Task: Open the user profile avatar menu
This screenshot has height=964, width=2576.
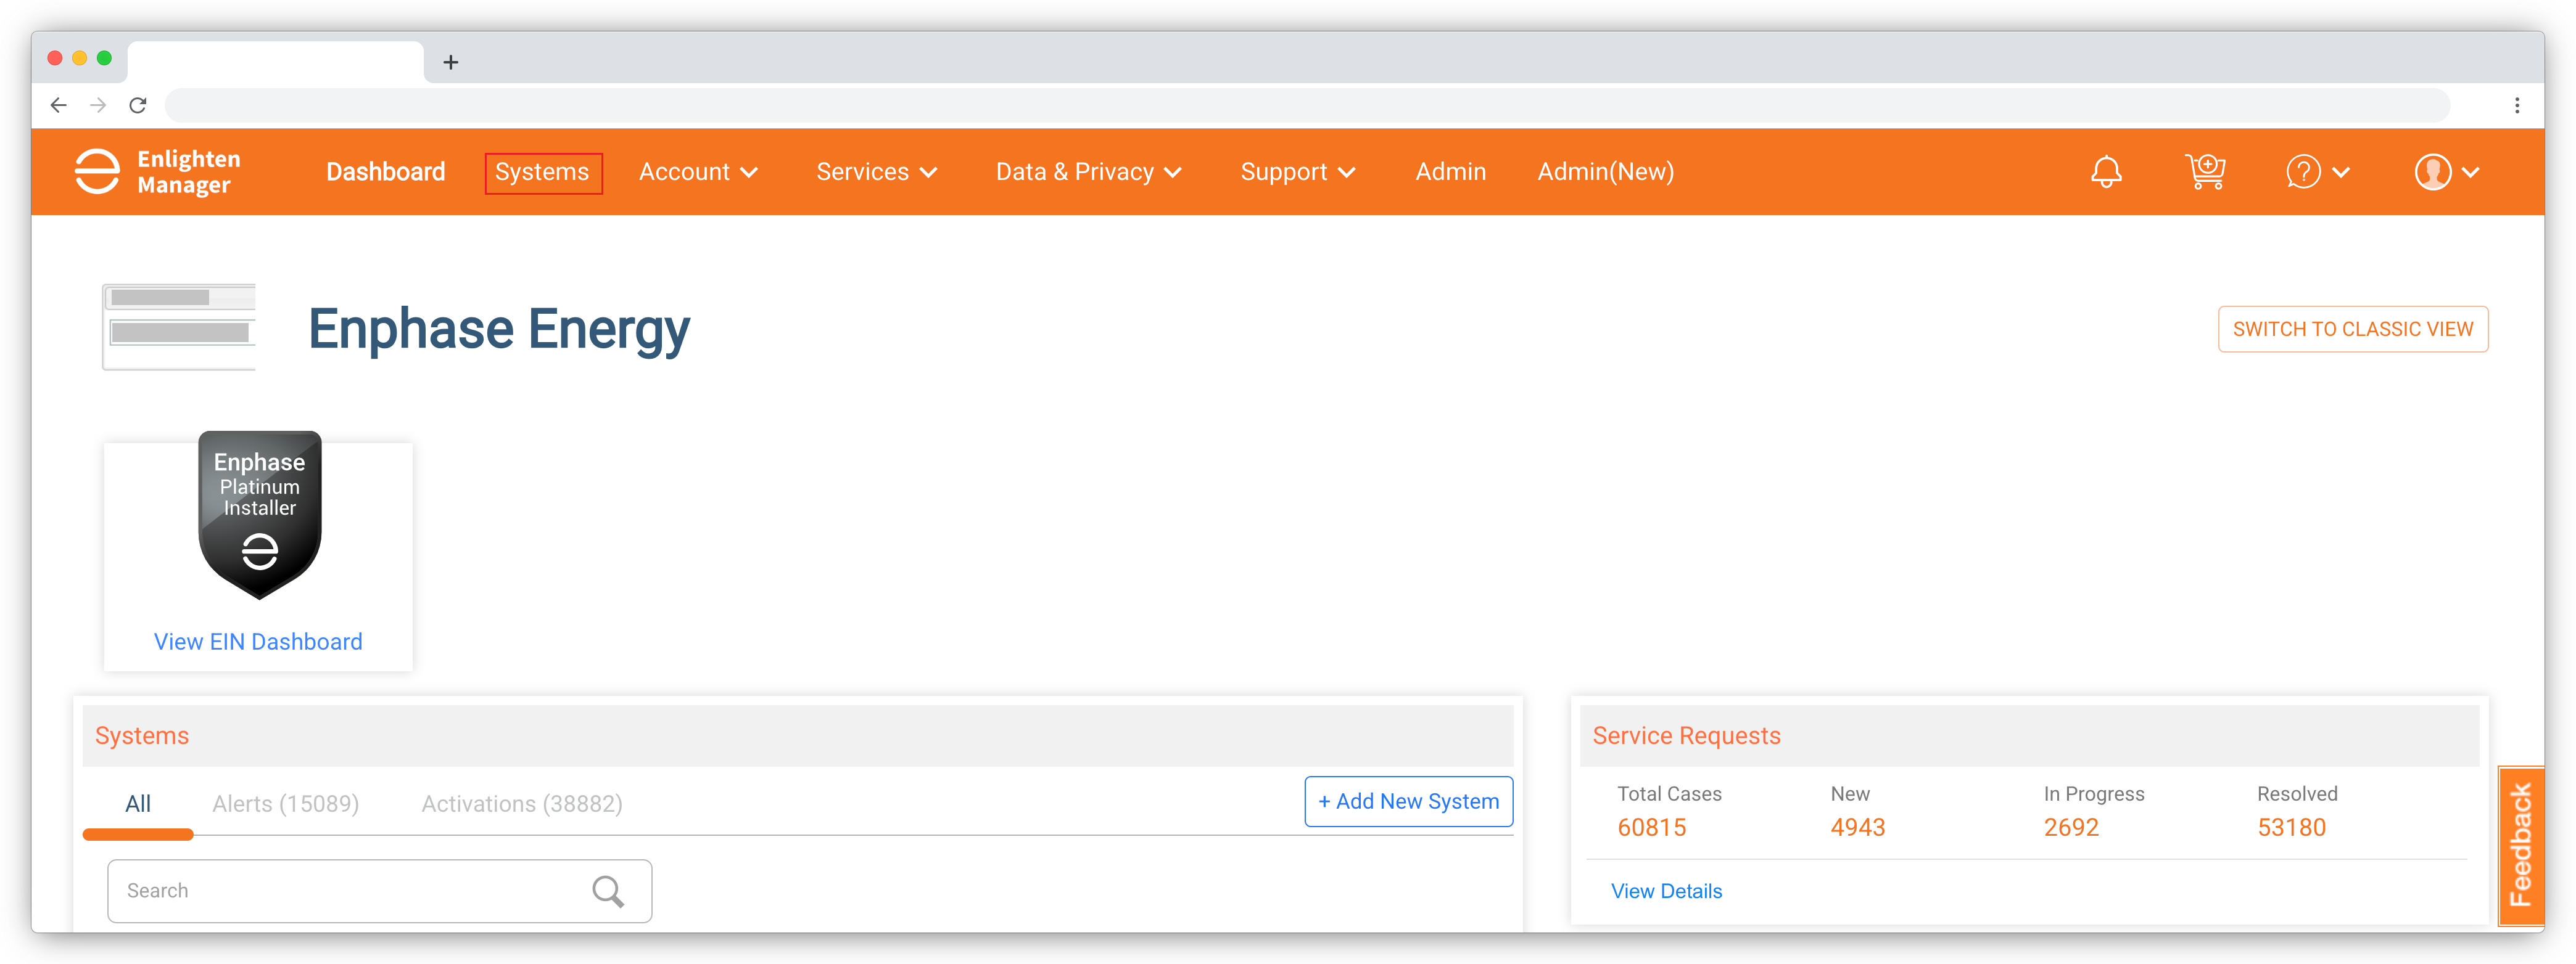Action: click(2432, 172)
